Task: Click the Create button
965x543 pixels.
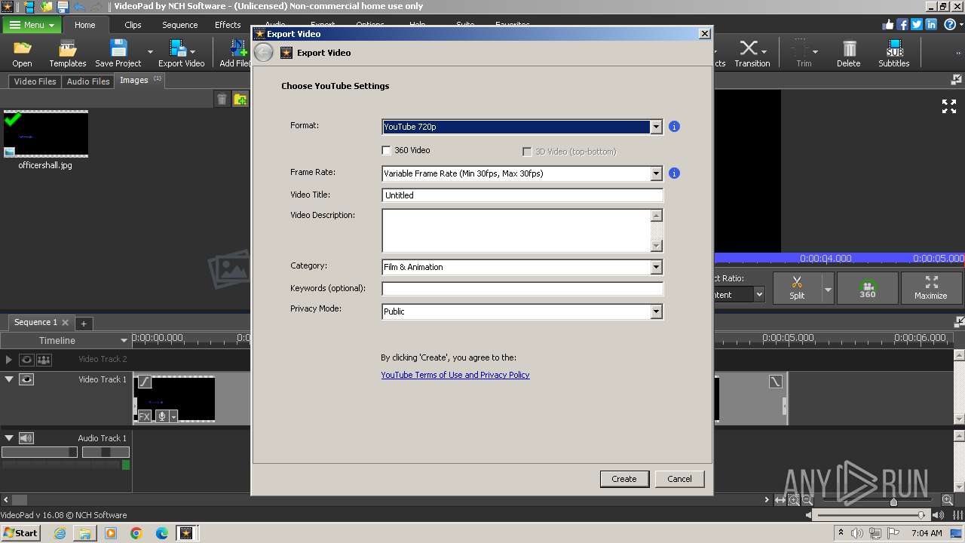Action: click(x=623, y=479)
